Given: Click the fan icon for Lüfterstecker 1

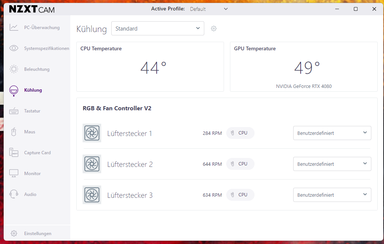Looking at the screenshot, I should (92, 133).
